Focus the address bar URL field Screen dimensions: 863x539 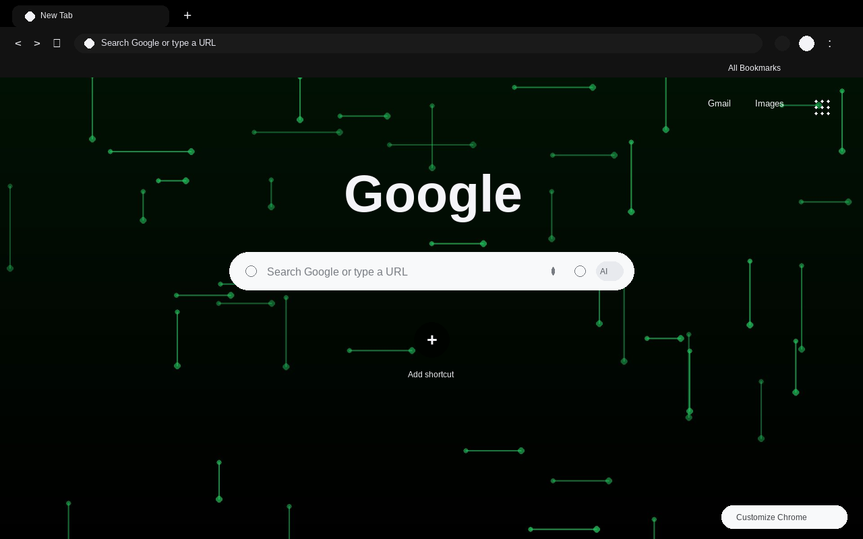(418, 43)
